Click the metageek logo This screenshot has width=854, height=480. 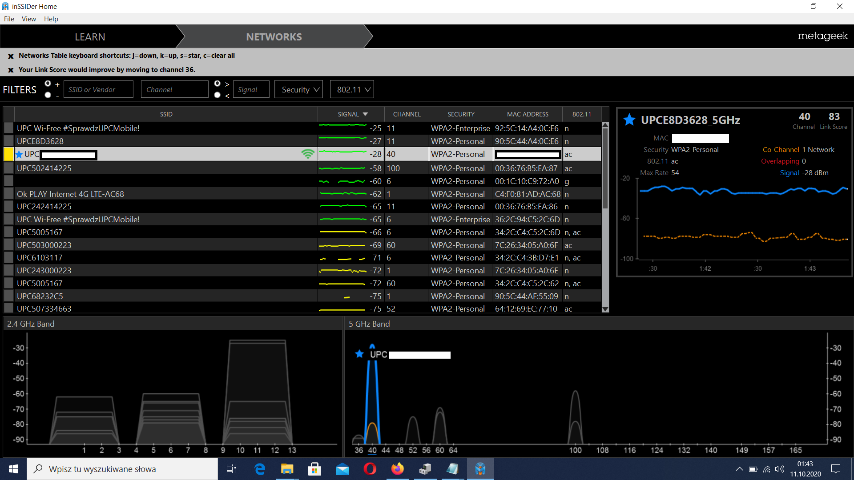coord(822,36)
